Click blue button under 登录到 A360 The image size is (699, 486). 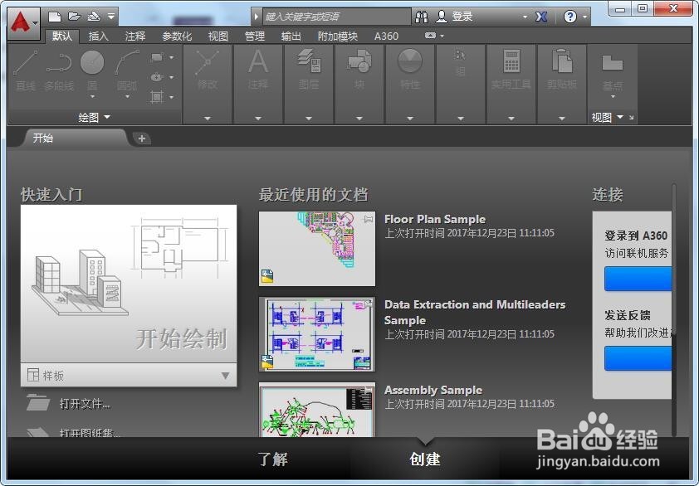click(638, 279)
